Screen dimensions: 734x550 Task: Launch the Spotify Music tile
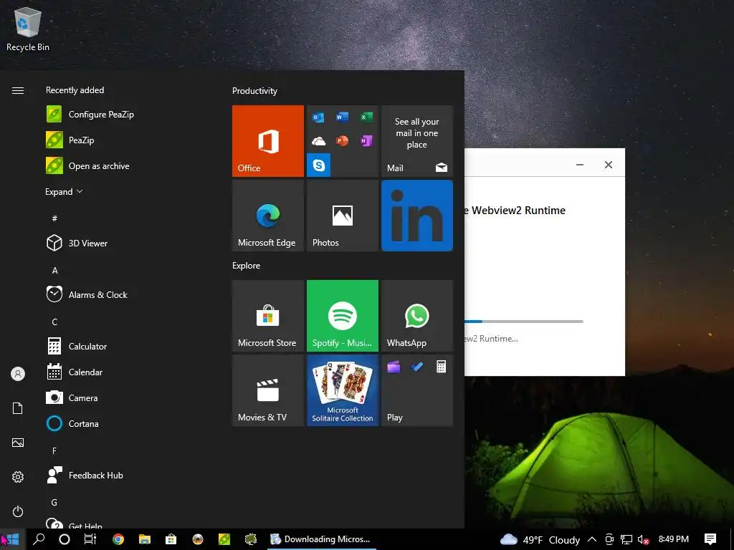pyautogui.click(x=342, y=316)
